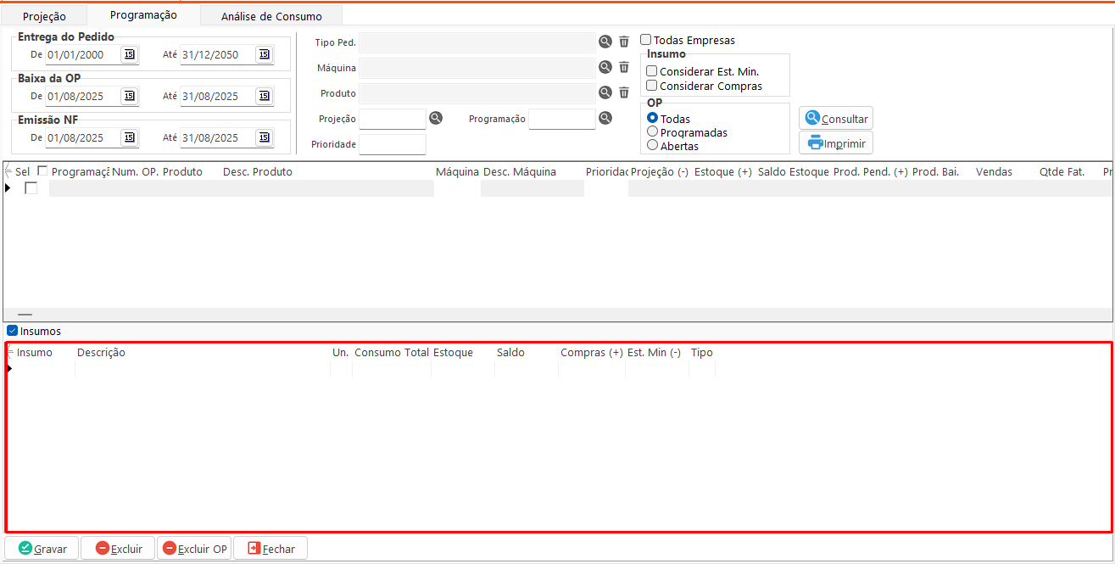This screenshot has height=564, width=1115.
Task: Switch to the Projeção tab
Action: (x=44, y=16)
